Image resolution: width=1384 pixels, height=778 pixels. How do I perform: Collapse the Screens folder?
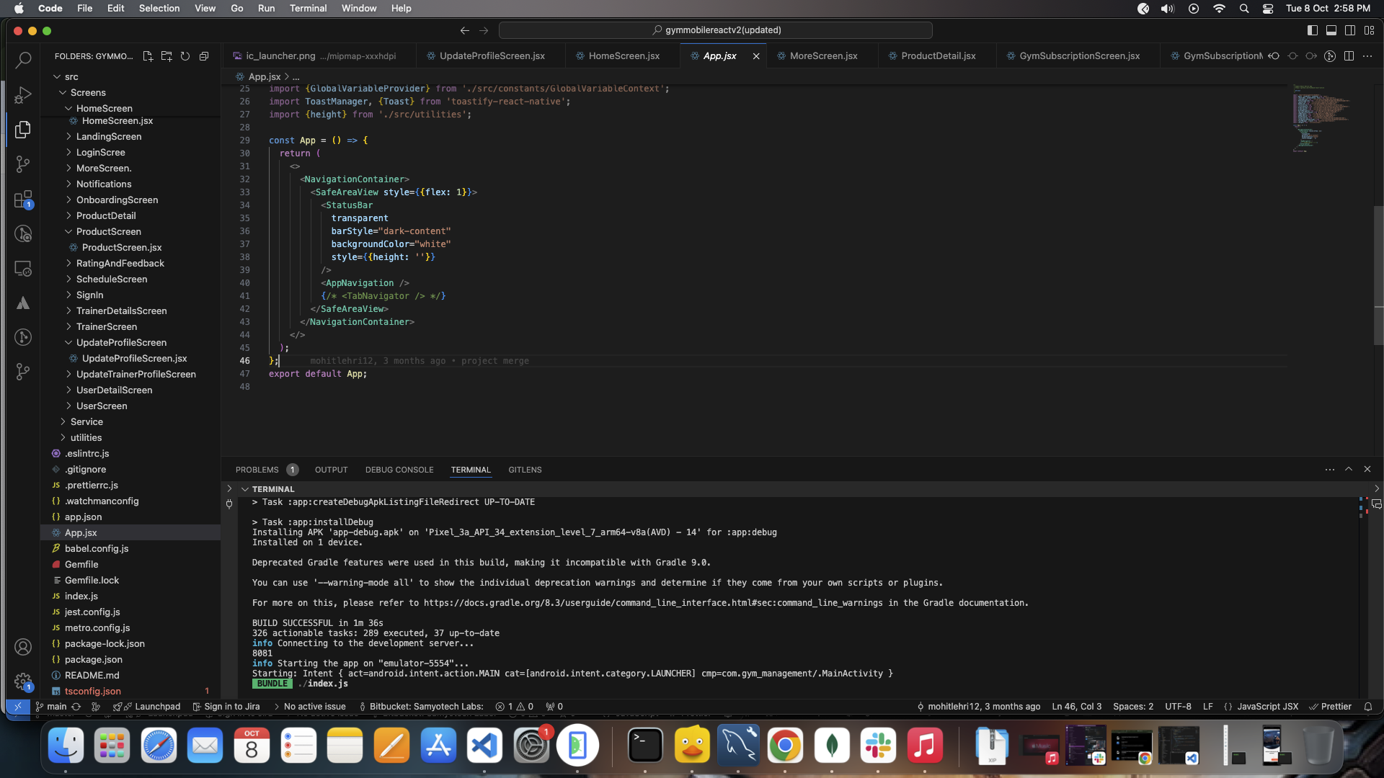pyautogui.click(x=88, y=93)
